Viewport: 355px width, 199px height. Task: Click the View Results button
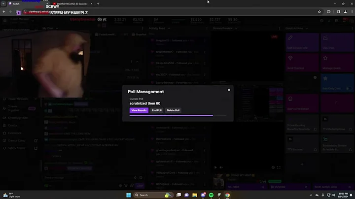139,110
